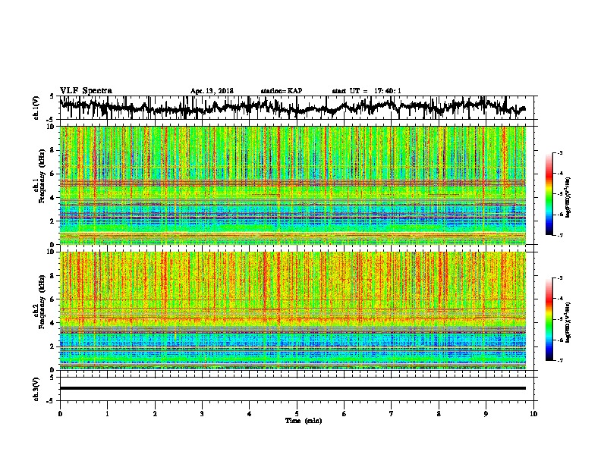Click the ch.2 color bar unit label
The width and height of the screenshot is (601, 464).
click(x=568, y=323)
